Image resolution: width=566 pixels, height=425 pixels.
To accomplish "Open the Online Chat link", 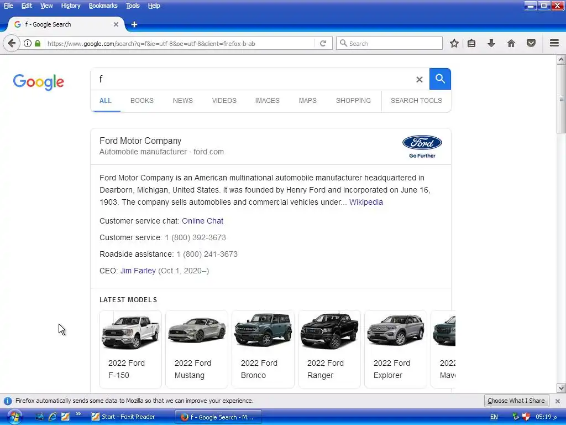I will [x=202, y=221].
